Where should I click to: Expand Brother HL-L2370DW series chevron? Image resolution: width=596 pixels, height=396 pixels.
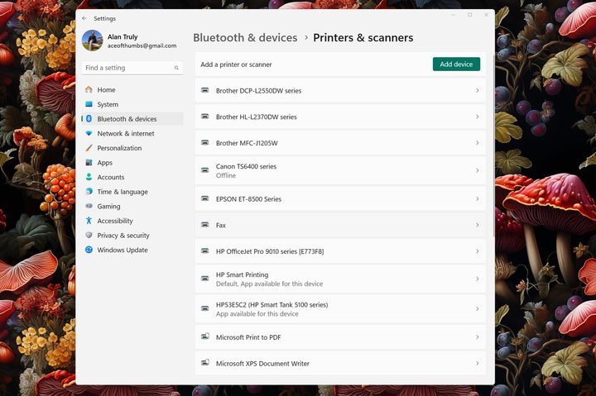pyautogui.click(x=478, y=117)
